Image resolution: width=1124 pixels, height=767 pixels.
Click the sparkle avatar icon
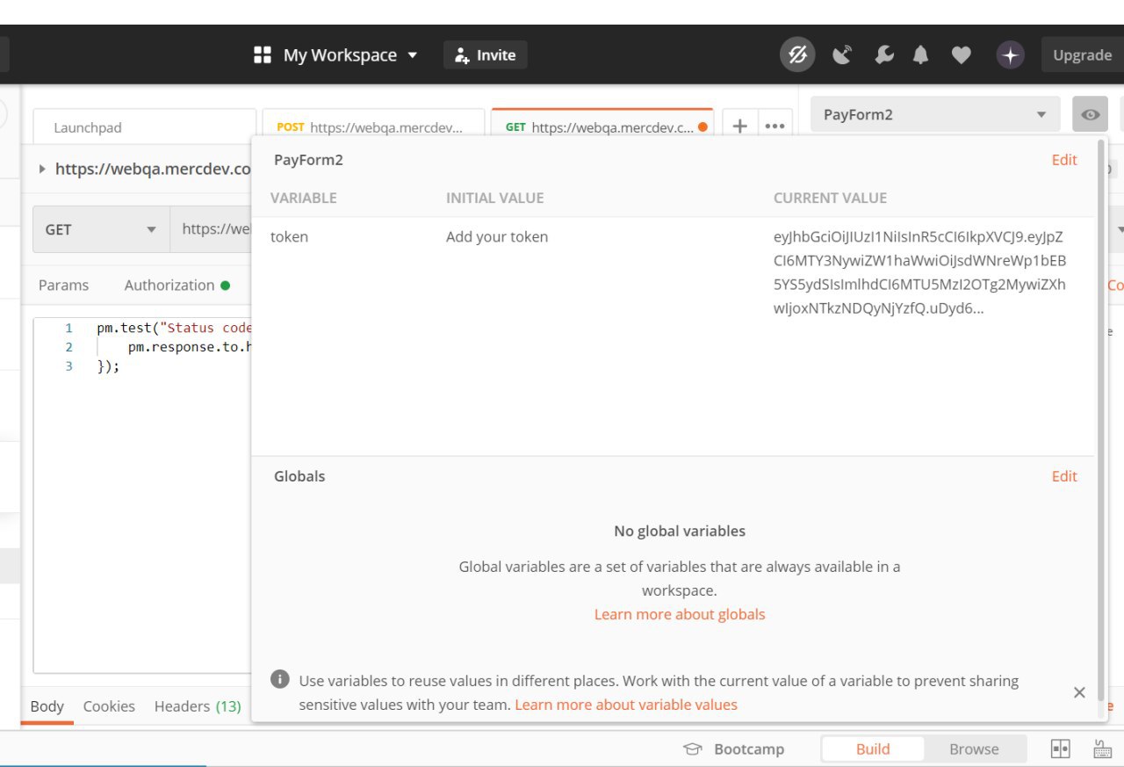click(x=1011, y=55)
